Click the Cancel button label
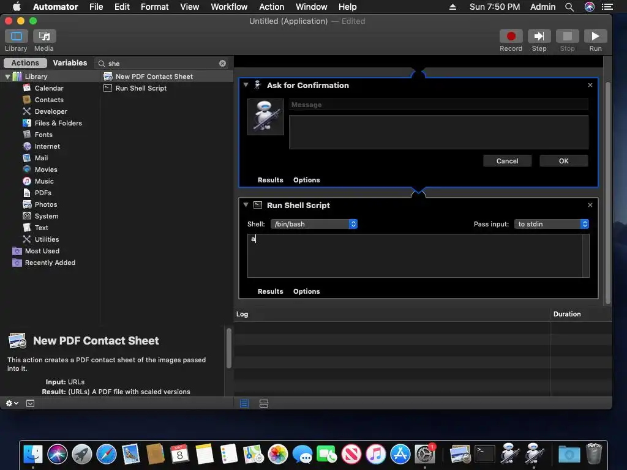Viewport: 627px width, 470px height. (507, 161)
